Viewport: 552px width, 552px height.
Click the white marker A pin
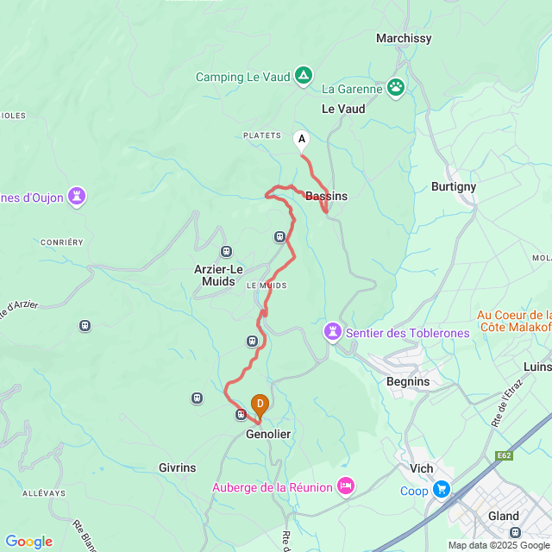(x=301, y=141)
